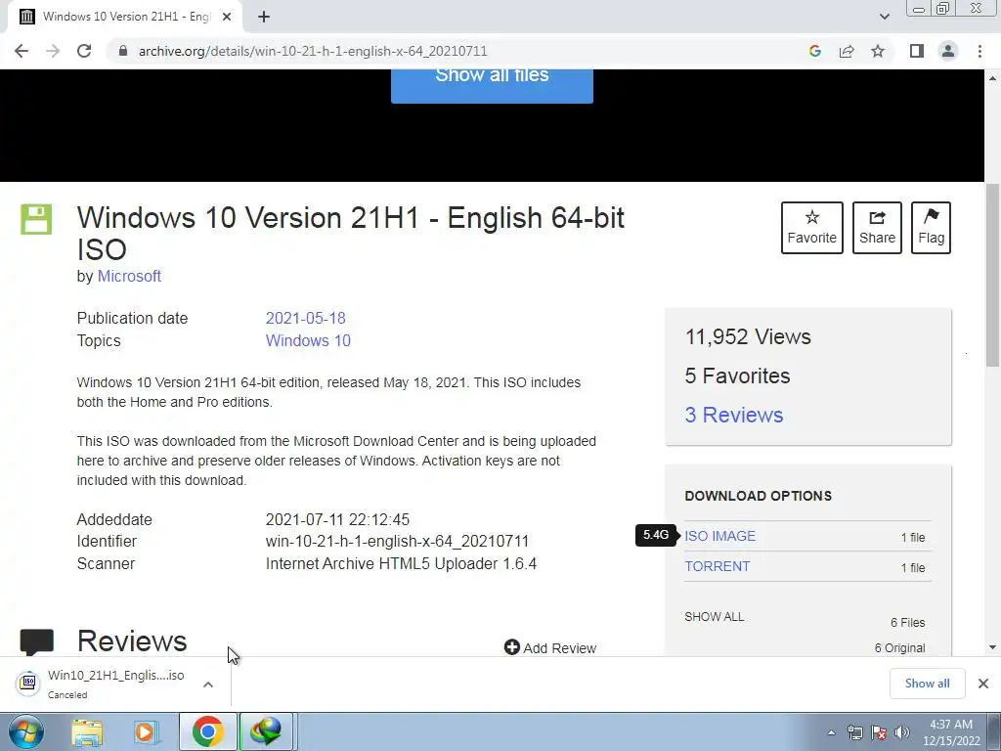The image size is (1001, 751).
Task: Open a new browser tab
Action: click(x=264, y=17)
